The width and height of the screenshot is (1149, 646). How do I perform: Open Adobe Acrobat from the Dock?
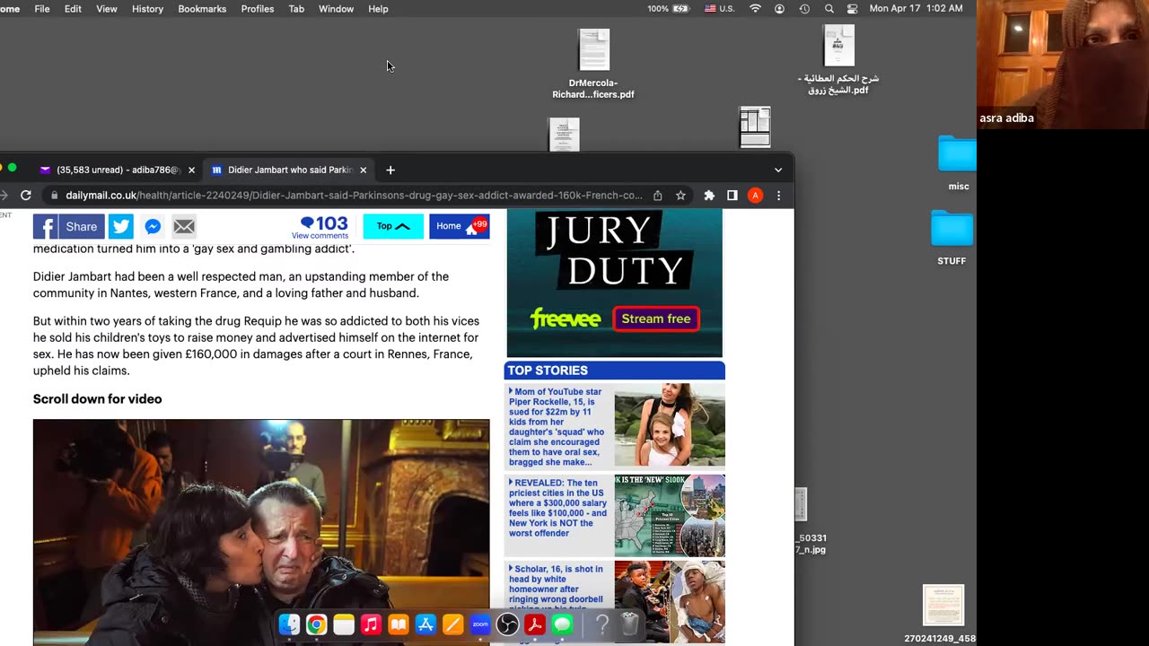535,624
